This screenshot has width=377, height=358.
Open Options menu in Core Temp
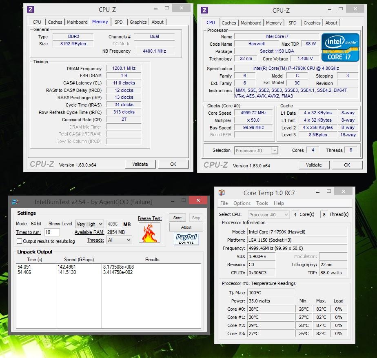point(242,203)
